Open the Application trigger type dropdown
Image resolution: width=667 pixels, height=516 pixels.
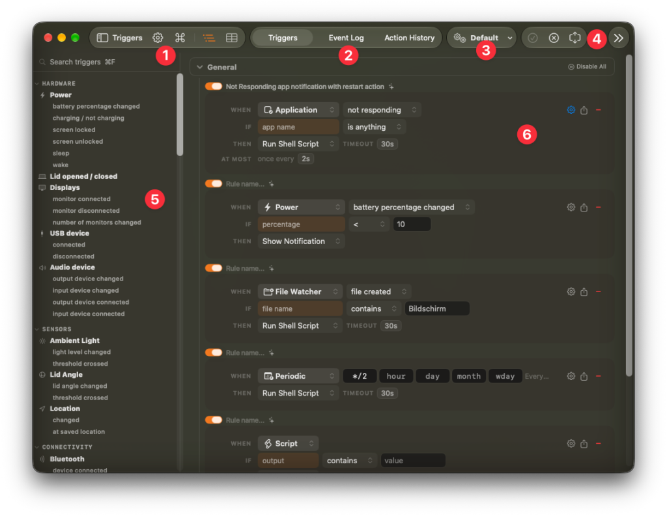tap(298, 110)
